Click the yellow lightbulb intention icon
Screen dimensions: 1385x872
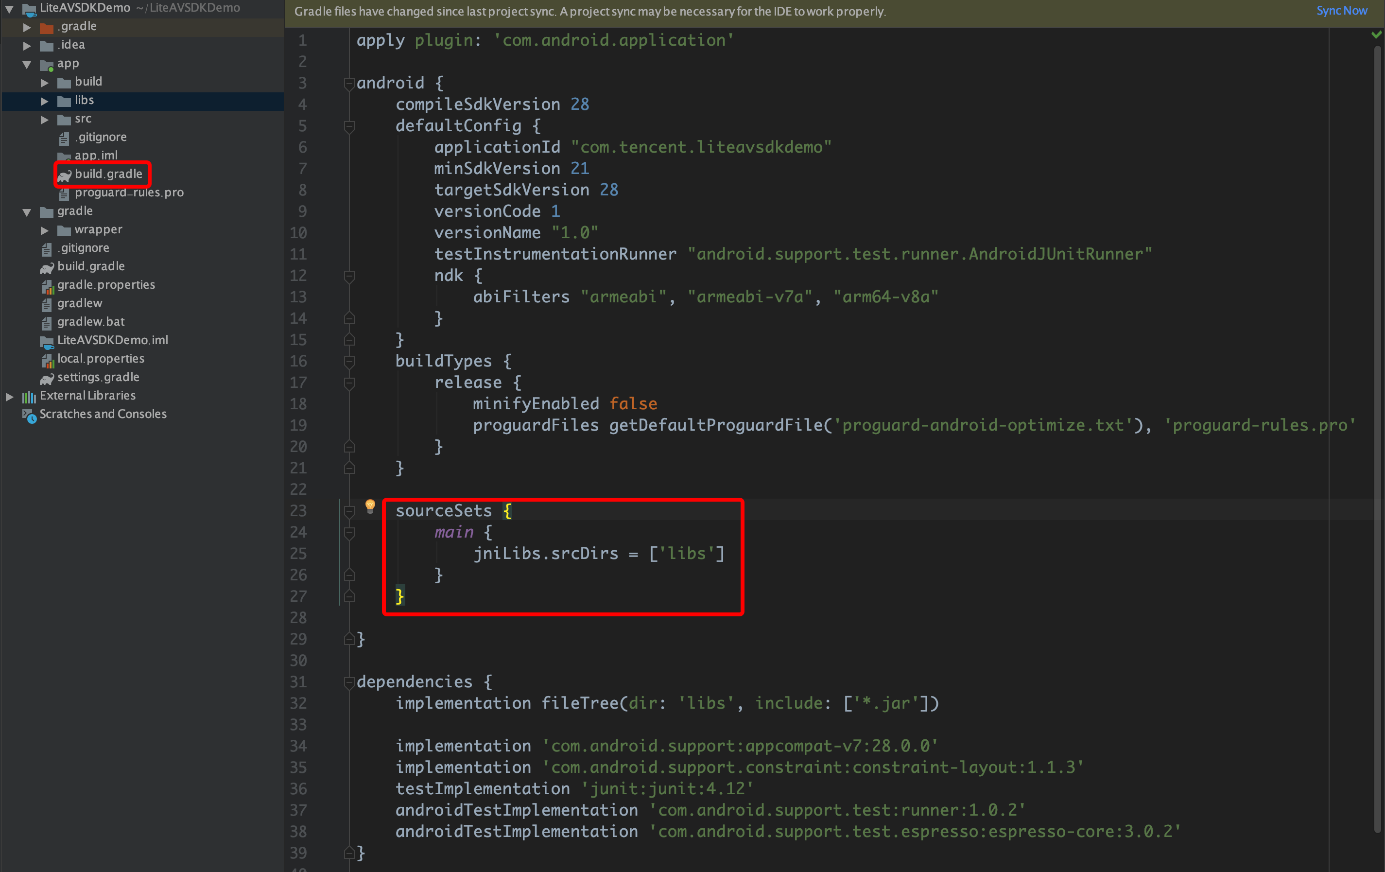tap(370, 505)
